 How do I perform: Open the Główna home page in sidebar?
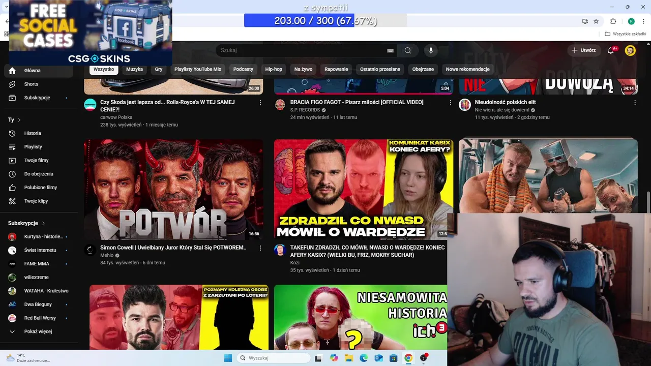click(39, 71)
